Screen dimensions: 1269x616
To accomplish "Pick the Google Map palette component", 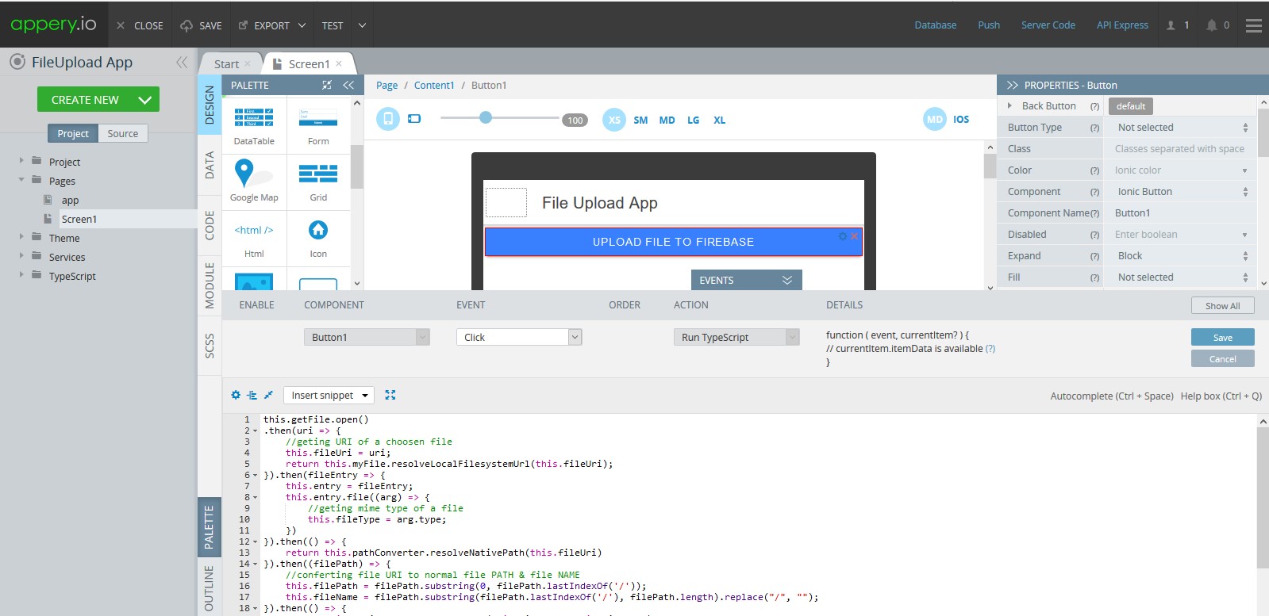I will coord(254,182).
